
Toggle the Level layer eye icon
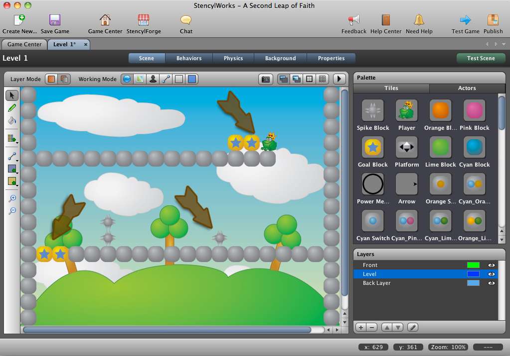pyautogui.click(x=491, y=274)
